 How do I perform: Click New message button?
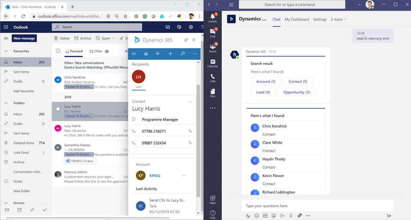coord(24,38)
